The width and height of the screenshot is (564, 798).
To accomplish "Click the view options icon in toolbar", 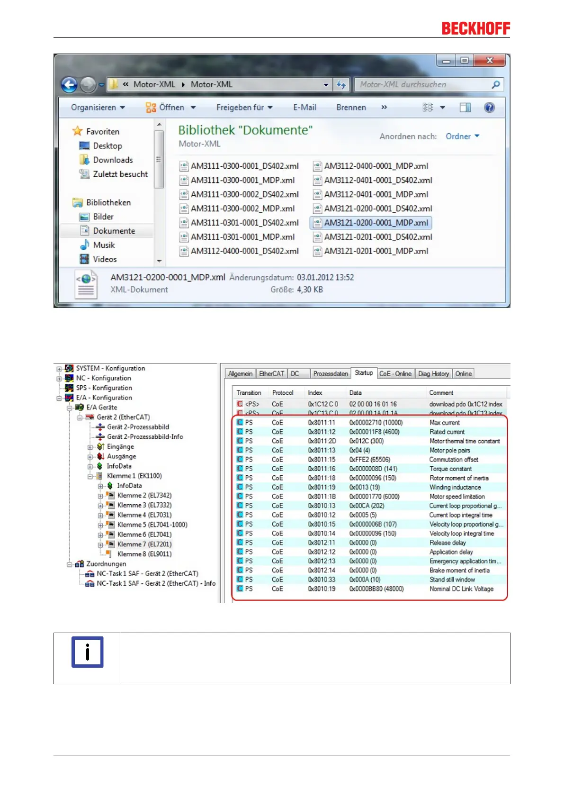I will [428, 108].
